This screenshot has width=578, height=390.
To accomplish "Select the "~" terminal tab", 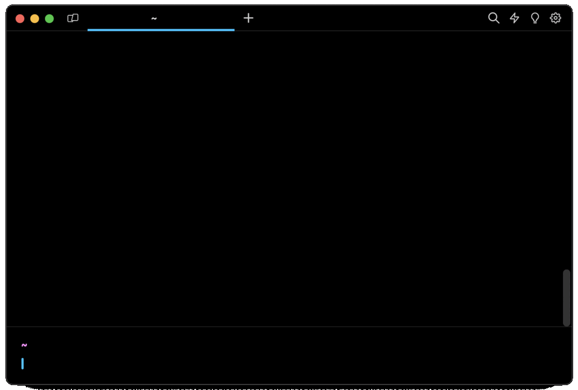I will [154, 18].
